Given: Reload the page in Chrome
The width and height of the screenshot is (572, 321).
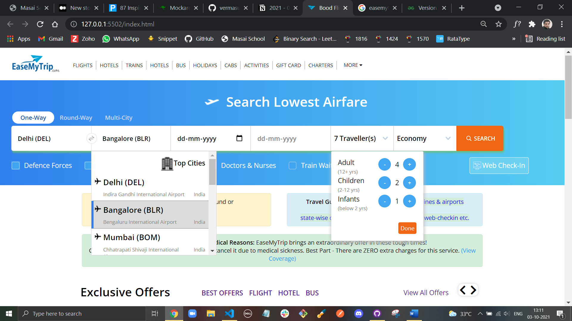Looking at the screenshot, I should (40, 24).
